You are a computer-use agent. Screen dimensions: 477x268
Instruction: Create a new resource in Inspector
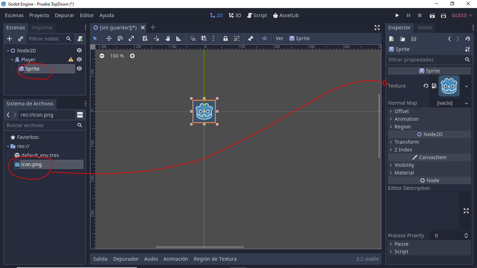pos(391,39)
